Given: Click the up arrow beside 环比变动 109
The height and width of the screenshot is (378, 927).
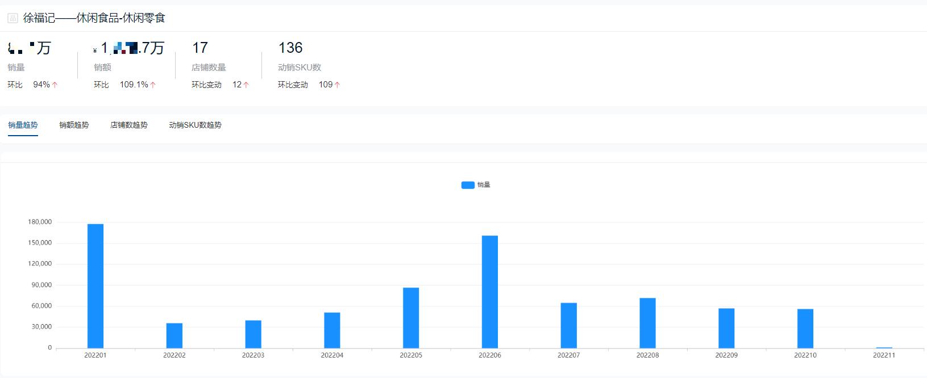Looking at the screenshot, I should coord(337,85).
